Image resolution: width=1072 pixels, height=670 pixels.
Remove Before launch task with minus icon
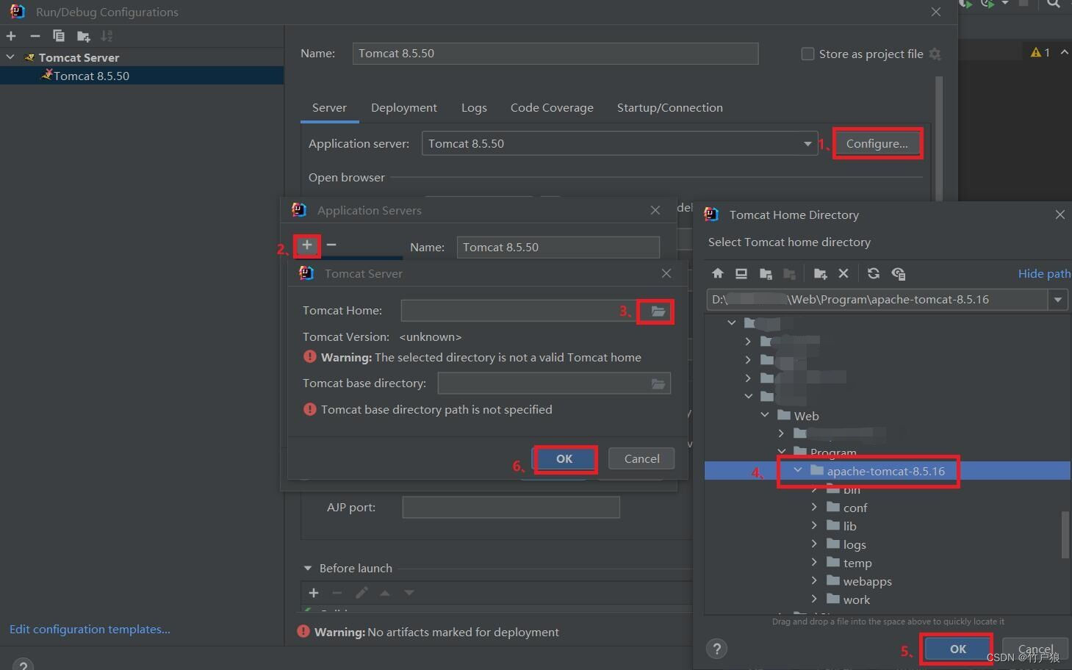337,593
